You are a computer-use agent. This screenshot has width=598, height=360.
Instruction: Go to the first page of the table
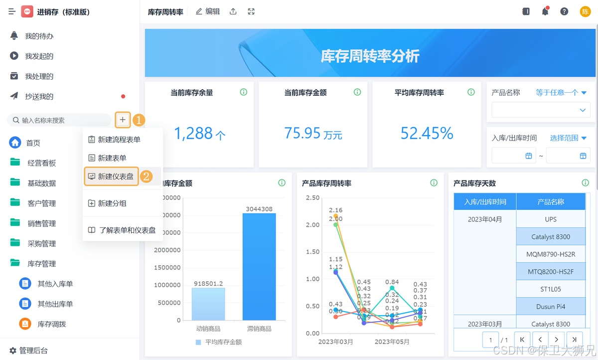click(522, 340)
